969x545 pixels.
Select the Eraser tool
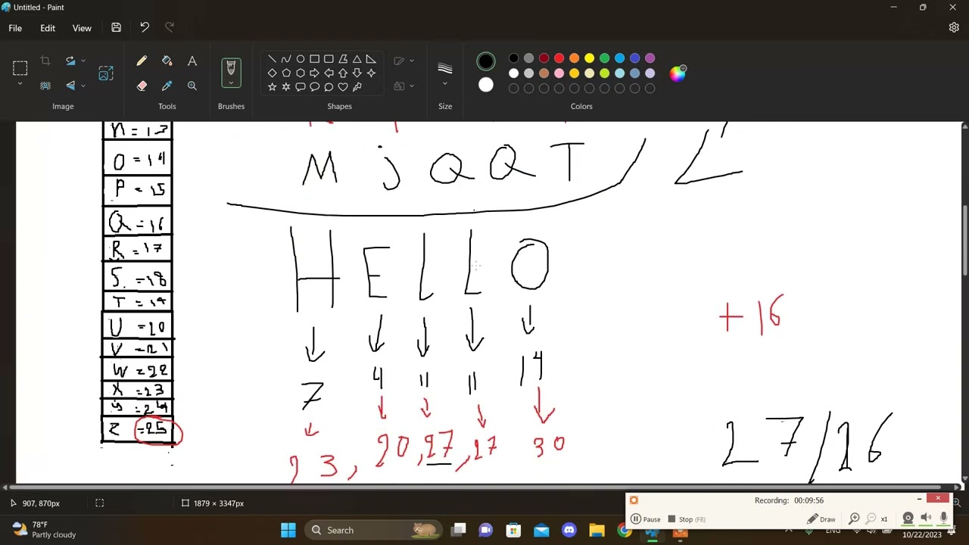[x=142, y=86]
